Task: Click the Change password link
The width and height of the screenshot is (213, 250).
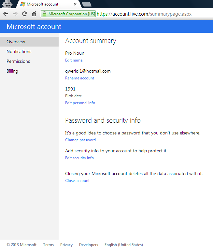Action: click(x=80, y=140)
